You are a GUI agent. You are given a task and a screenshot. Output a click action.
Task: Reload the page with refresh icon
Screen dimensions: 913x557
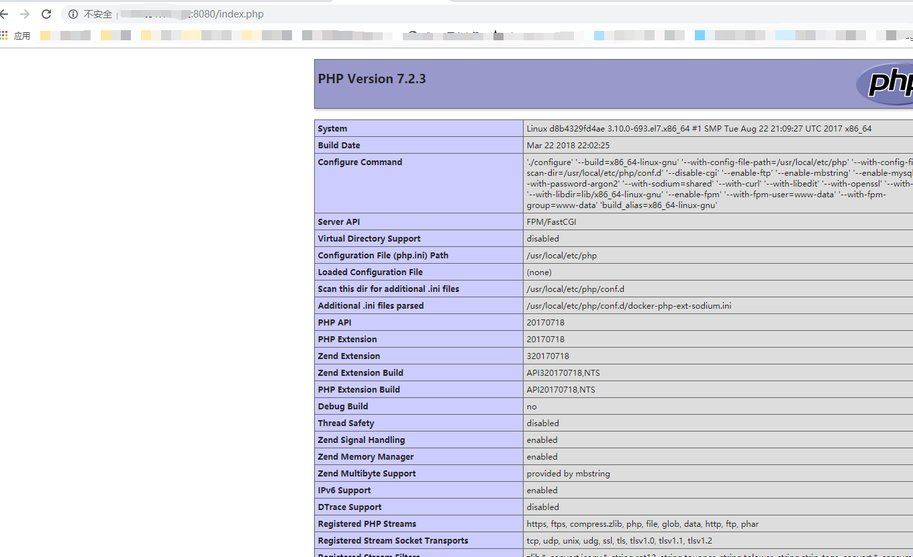(x=46, y=14)
